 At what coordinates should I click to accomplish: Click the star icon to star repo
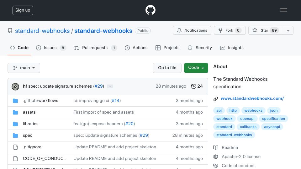coord(255,30)
